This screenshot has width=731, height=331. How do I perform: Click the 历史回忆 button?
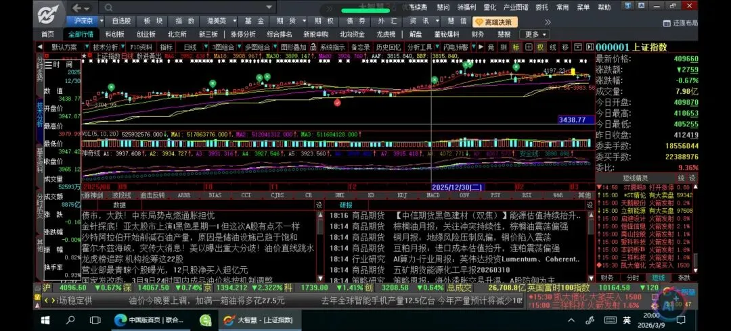point(389,47)
